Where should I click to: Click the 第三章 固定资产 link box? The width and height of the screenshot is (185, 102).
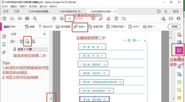[93, 64]
